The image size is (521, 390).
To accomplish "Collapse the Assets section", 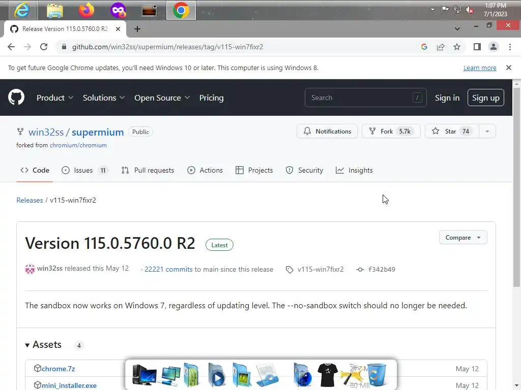I will (x=43, y=345).
